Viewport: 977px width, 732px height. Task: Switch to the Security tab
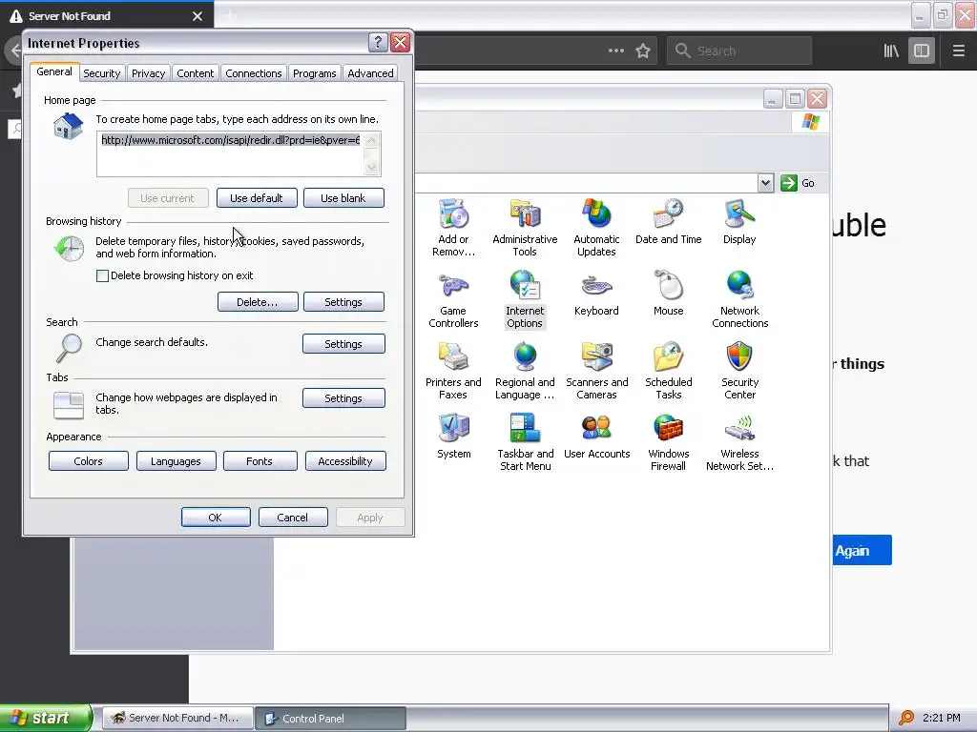coord(101,73)
